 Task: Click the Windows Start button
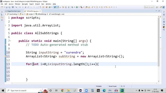click(x=3, y=90)
